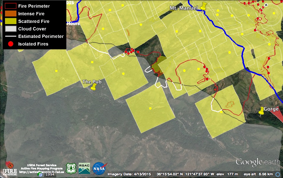The width and height of the screenshot is (283, 178).
Task: Click the 1994 historical imagery year button
Action: [x=50, y=174]
